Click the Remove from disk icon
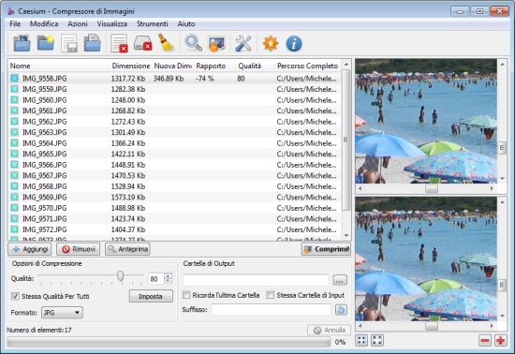 tap(143, 43)
